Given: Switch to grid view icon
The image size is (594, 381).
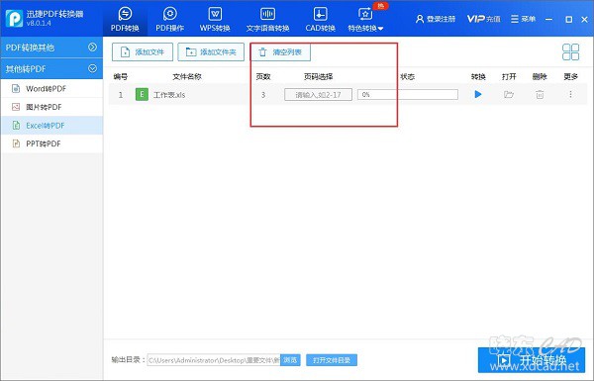Looking at the screenshot, I should (x=570, y=51).
